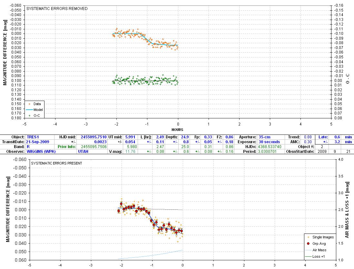
Task: Click the 'Late:' label cell
Action: (323, 137)
